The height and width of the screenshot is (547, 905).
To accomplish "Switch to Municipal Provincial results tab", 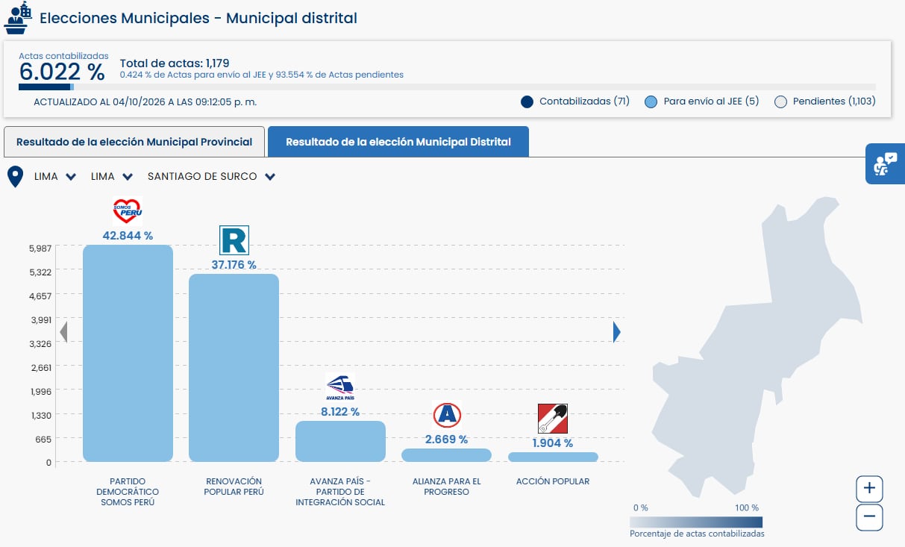I will (134, 142).
